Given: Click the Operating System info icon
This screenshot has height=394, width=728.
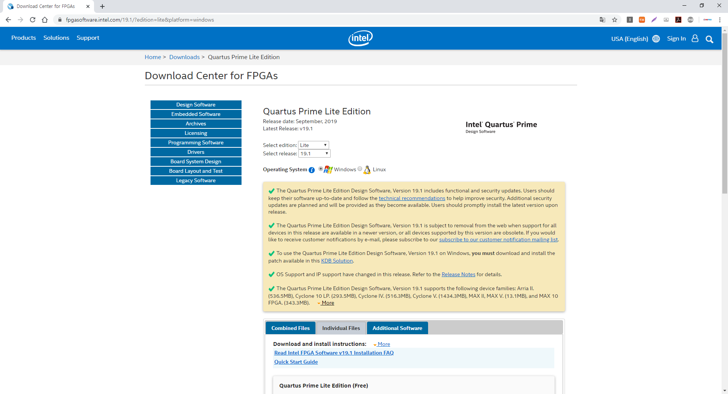Looking at the screenshot, I should coord(312,170).
